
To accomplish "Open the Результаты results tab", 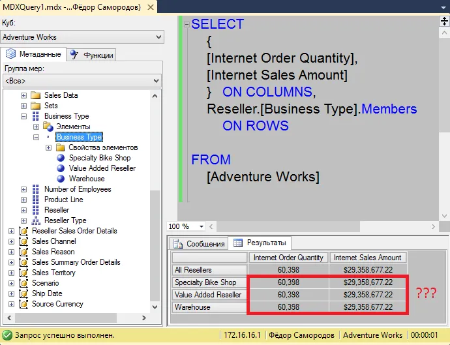I will point(260,243).
